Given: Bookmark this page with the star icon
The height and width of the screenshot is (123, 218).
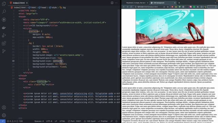Looking at the screenshot, I should [x=168, y=7].
